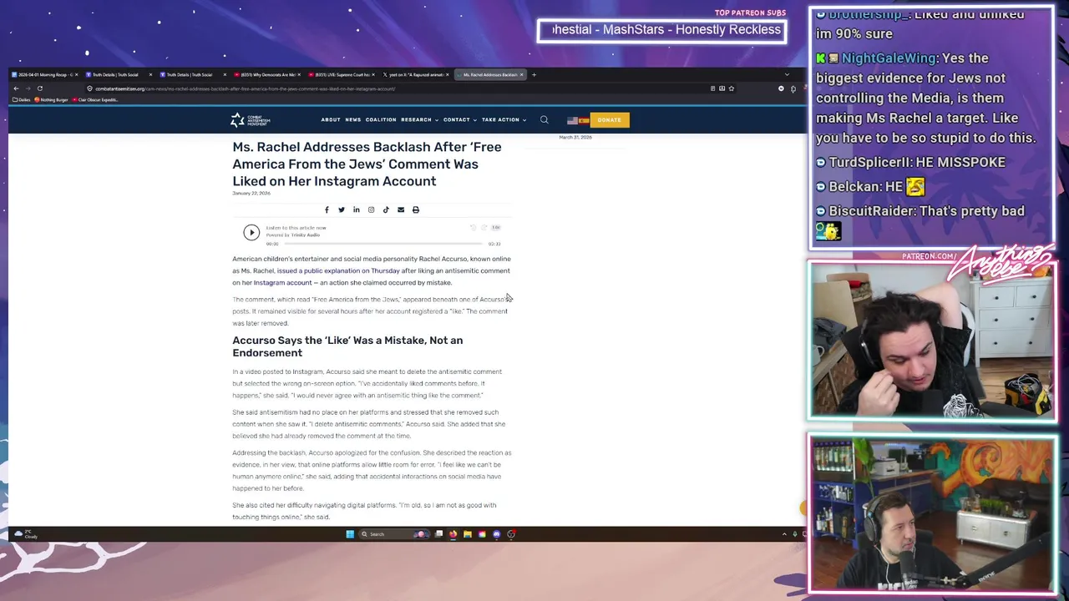Print the article using printer icon
This screenshot has height=601, width=1069.
pos(416,210)
